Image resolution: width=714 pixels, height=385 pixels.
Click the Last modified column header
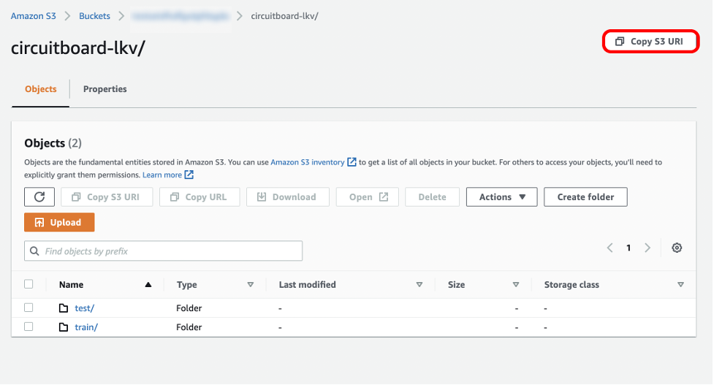pos(308,285)
